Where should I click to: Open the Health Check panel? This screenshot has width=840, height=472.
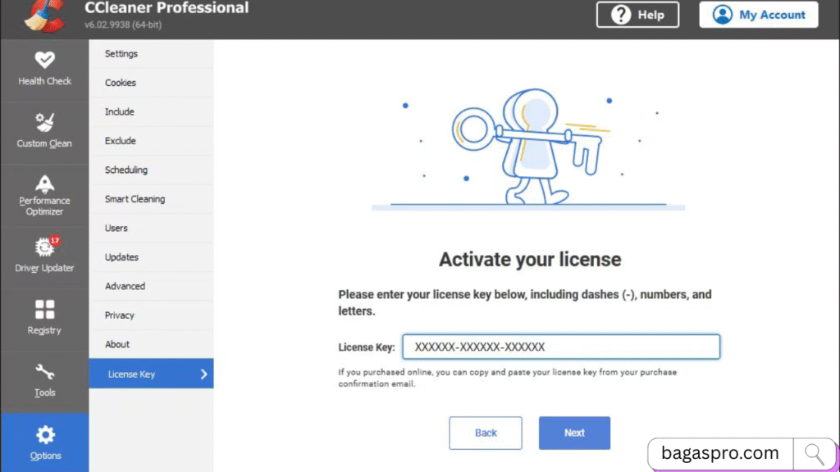45,70
